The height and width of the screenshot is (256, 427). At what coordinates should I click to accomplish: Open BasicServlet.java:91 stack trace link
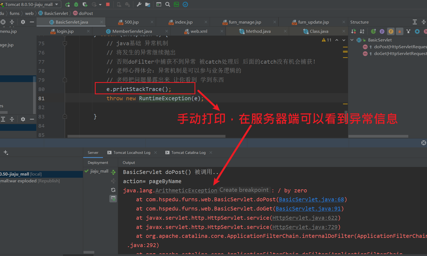pyautogui.click(x=308, y=209)
